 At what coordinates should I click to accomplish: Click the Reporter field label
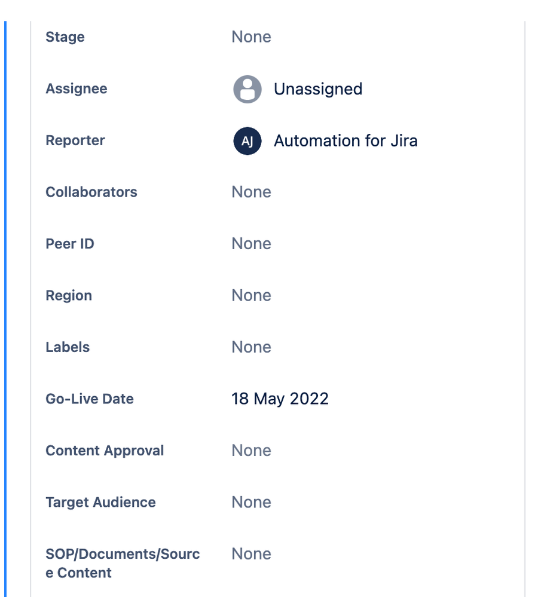click(x=75, y=141)
